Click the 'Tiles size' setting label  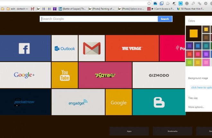193,98
